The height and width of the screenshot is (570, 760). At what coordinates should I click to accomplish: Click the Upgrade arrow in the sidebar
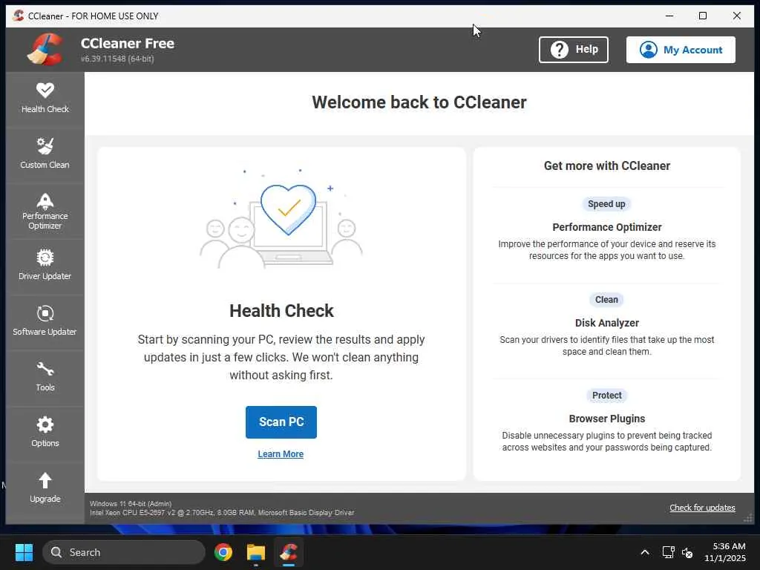(45, 488)
